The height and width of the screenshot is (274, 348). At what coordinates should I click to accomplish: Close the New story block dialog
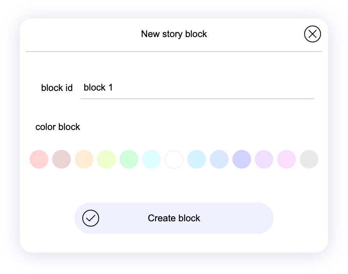pos(312,34)
